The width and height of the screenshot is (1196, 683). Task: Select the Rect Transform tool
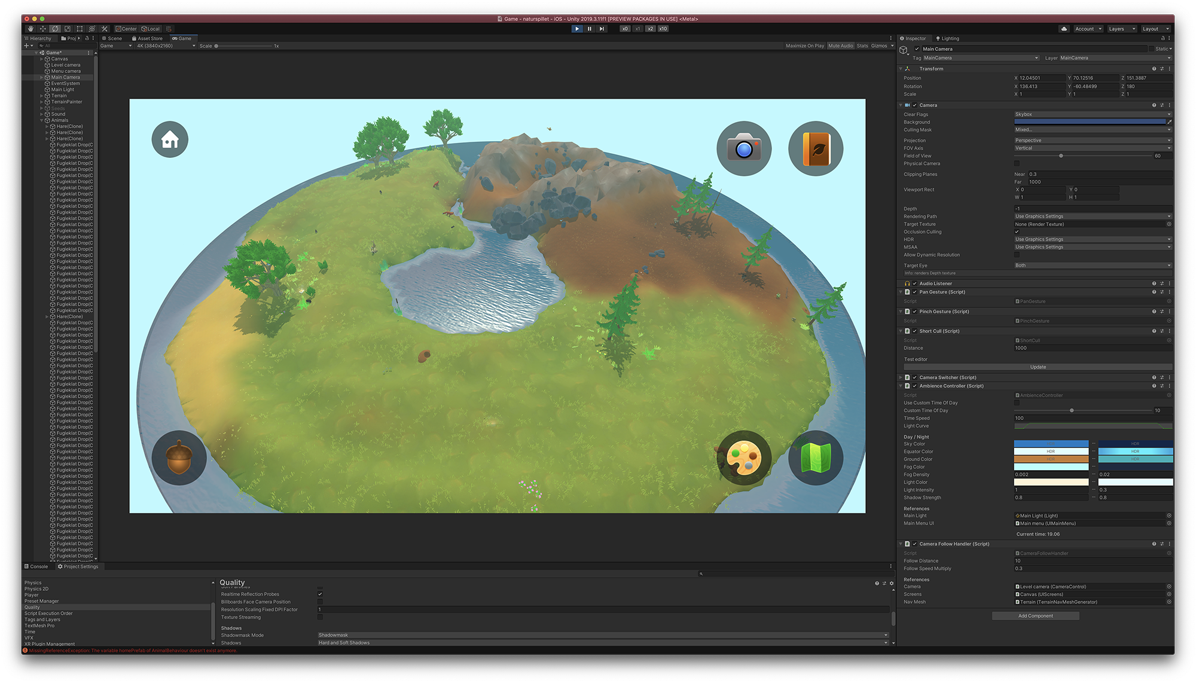[80, 29]
